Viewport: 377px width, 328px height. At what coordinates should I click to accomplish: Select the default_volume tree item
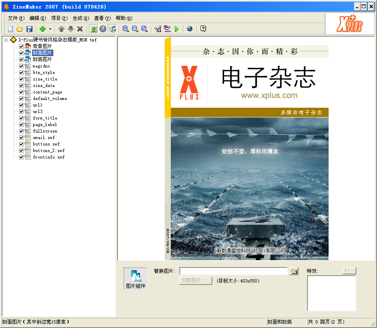(x=50, y=98)
